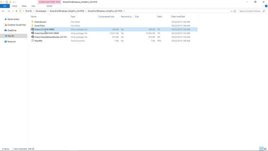This screenshot has height=151, width=268.
Task: Select the Compressed Folder Tools tab header
Action: tap(49, 2)
